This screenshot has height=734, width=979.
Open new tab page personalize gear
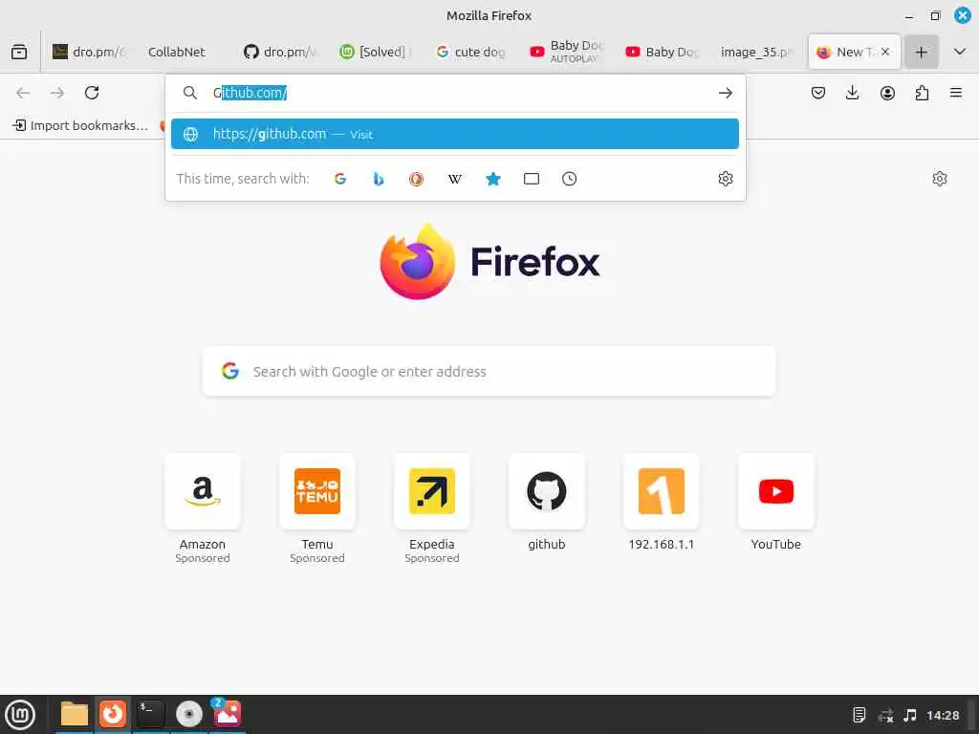[940, 179]
